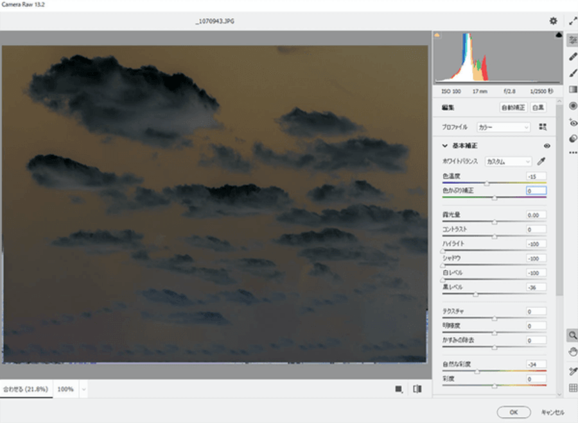Select the Color Sampler eyedropper tool
This screenshot has height=423, width=578.
point(572,371)
